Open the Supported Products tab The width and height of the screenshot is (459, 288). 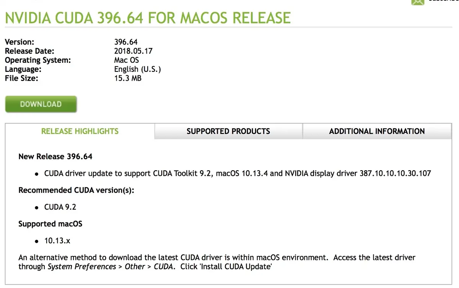tap(228, 131)
